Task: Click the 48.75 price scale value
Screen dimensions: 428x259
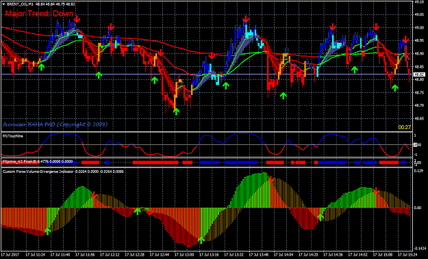Action: point(418,92)
